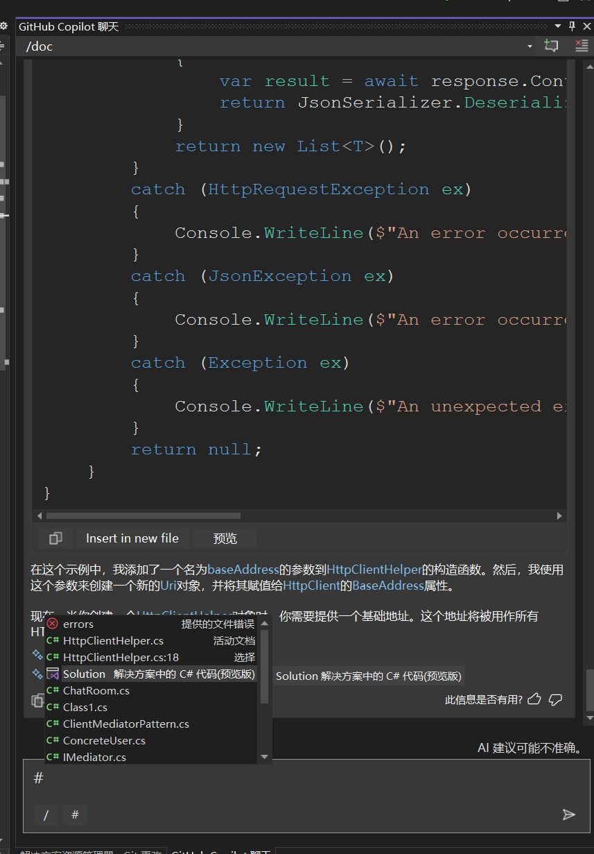Viewport: 594px width, 854px height.
Task: Select the errors suggestion entry
Action: point(151,624)
